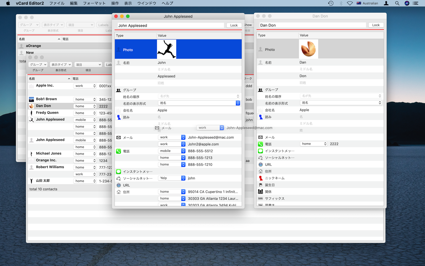Open mobile phone type dropdown for 888-555-5512

tap(172, 151)
